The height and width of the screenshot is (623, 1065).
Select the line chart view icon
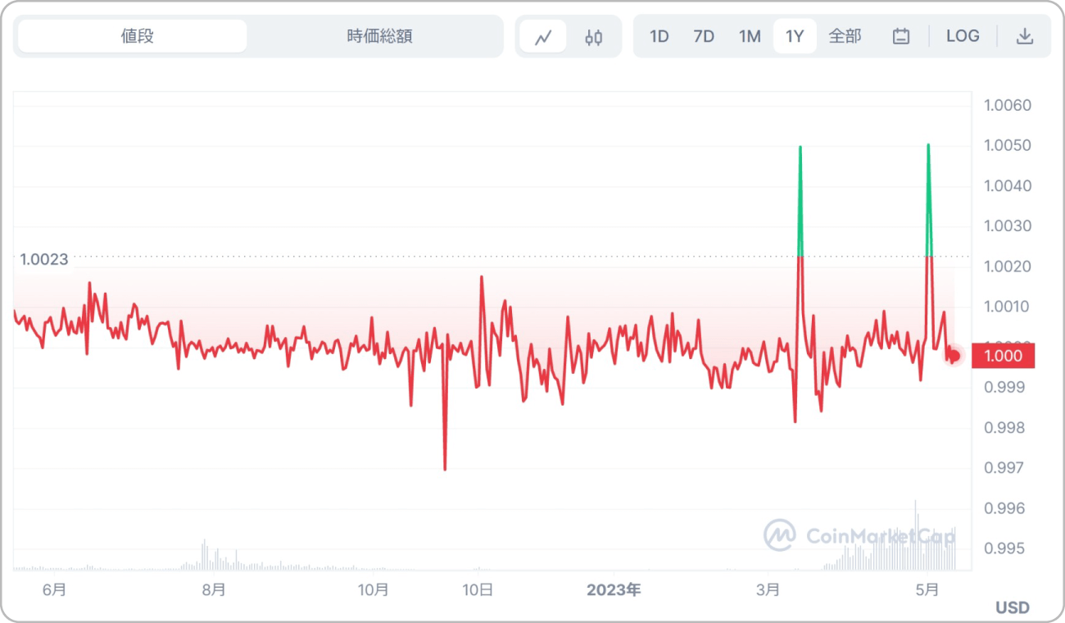point(543,37)
